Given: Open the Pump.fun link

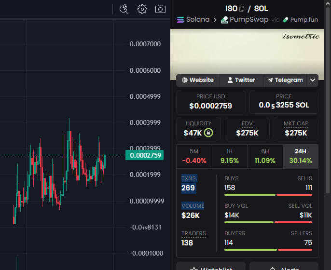Looking at the screenshot, I should click(x=301, y=20).
